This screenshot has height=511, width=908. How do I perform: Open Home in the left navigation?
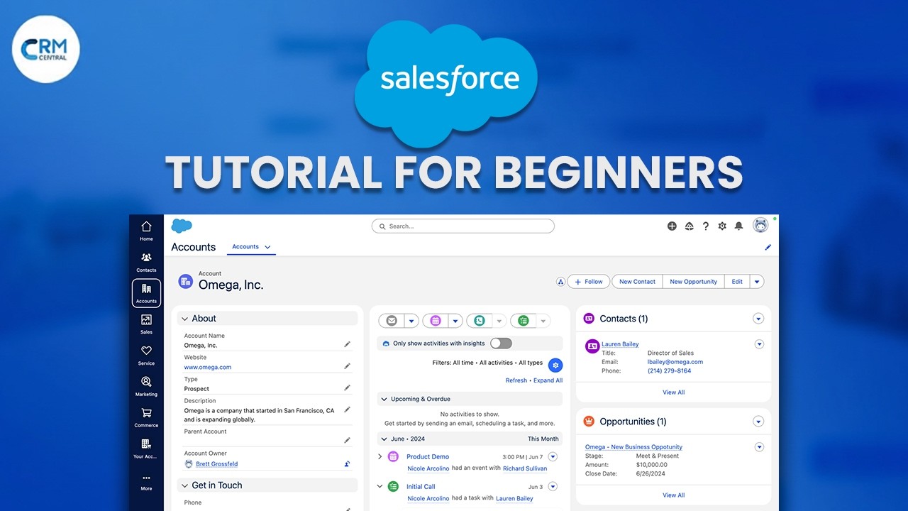146,231
